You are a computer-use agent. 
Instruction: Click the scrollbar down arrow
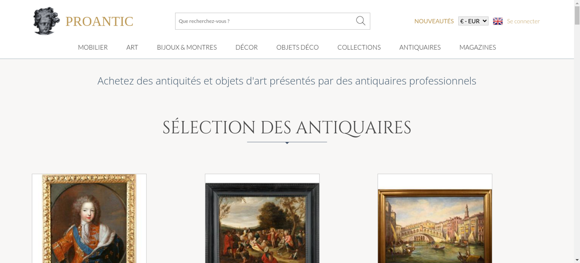(x=577, y=260)
